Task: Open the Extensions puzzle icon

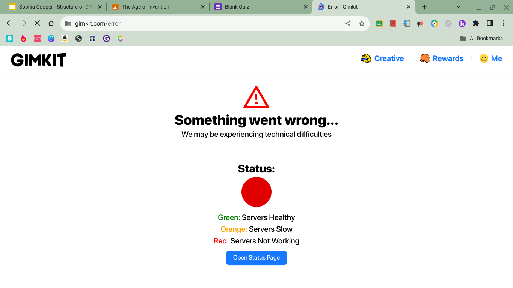Action: (476, 23)
